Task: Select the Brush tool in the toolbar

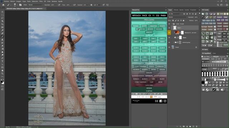Action: click(2, 36)
